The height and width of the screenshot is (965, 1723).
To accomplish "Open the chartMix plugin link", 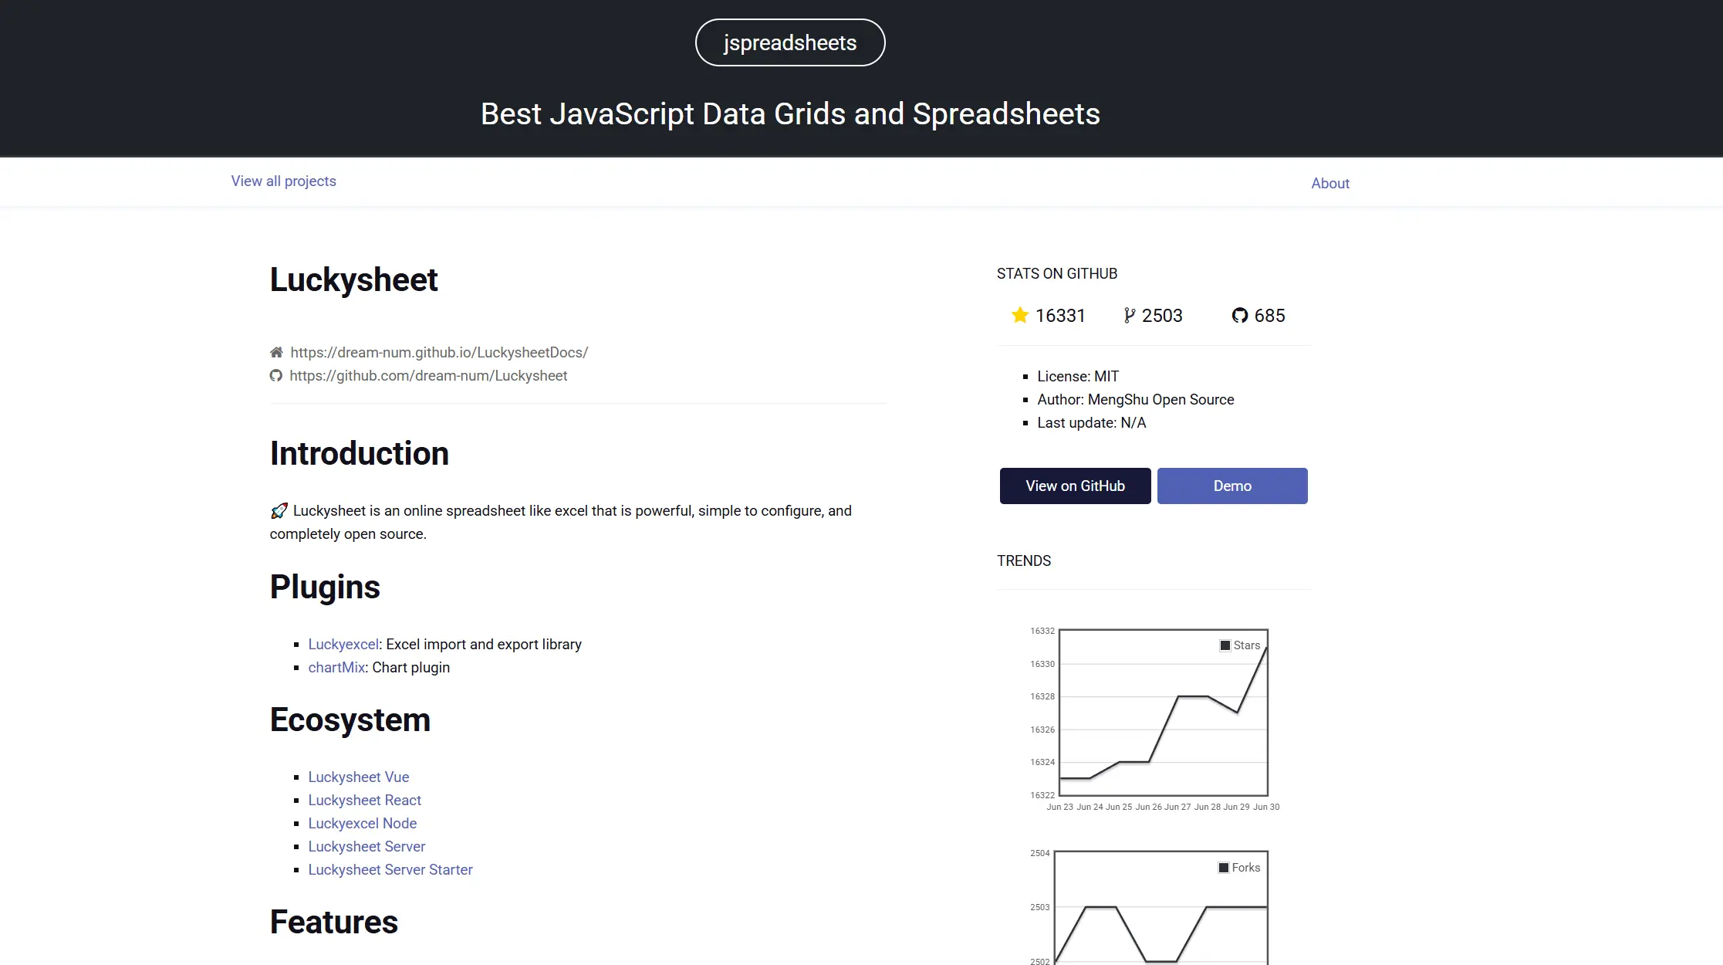I will point(336,667).
